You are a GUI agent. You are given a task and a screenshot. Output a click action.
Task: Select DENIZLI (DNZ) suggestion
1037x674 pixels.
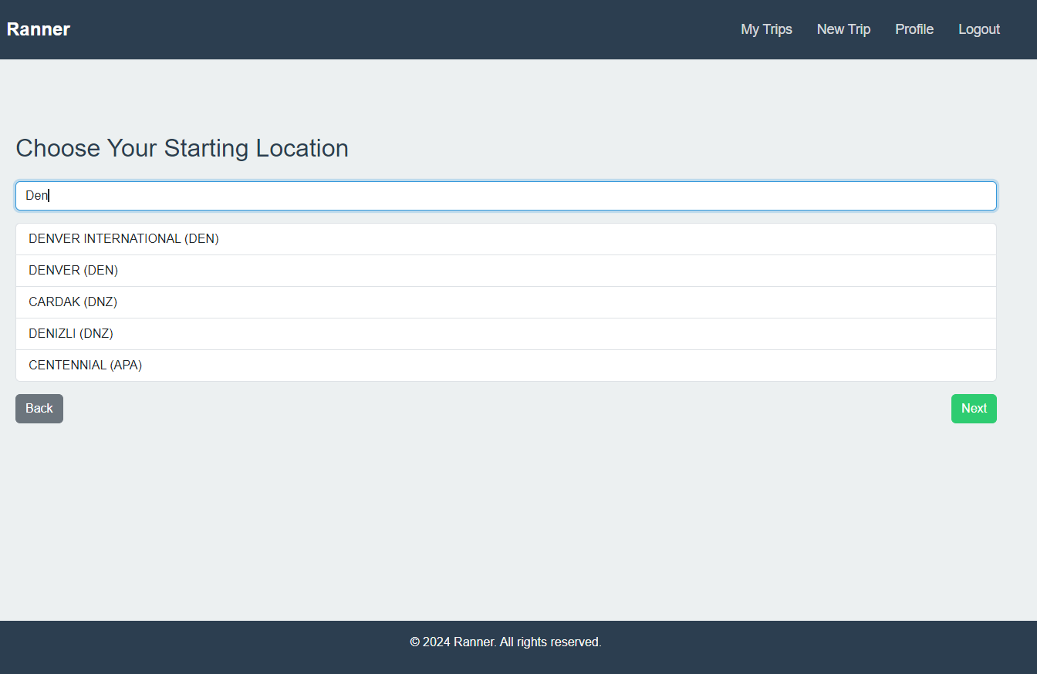click(x=506, y=334)
